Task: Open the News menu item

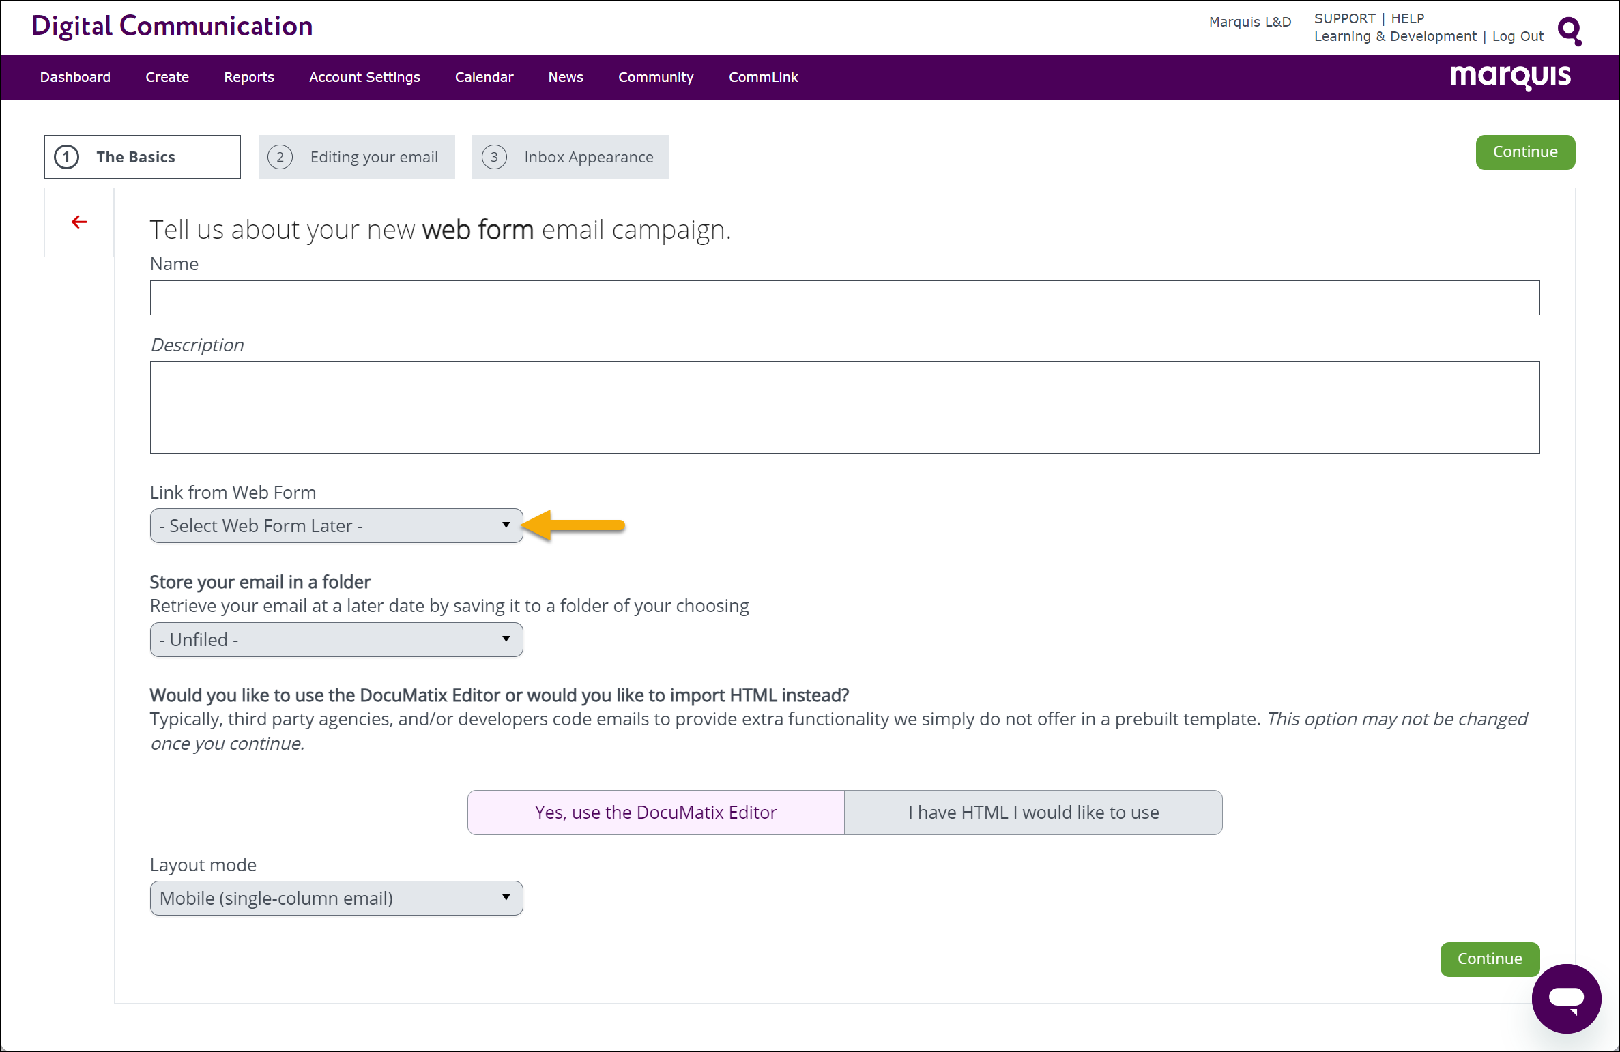Action: tap(566, 77)
